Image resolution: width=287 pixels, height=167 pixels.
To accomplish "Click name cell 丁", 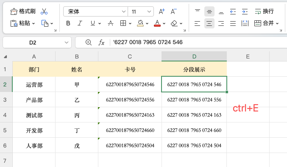I will click(x=77, y=130).
